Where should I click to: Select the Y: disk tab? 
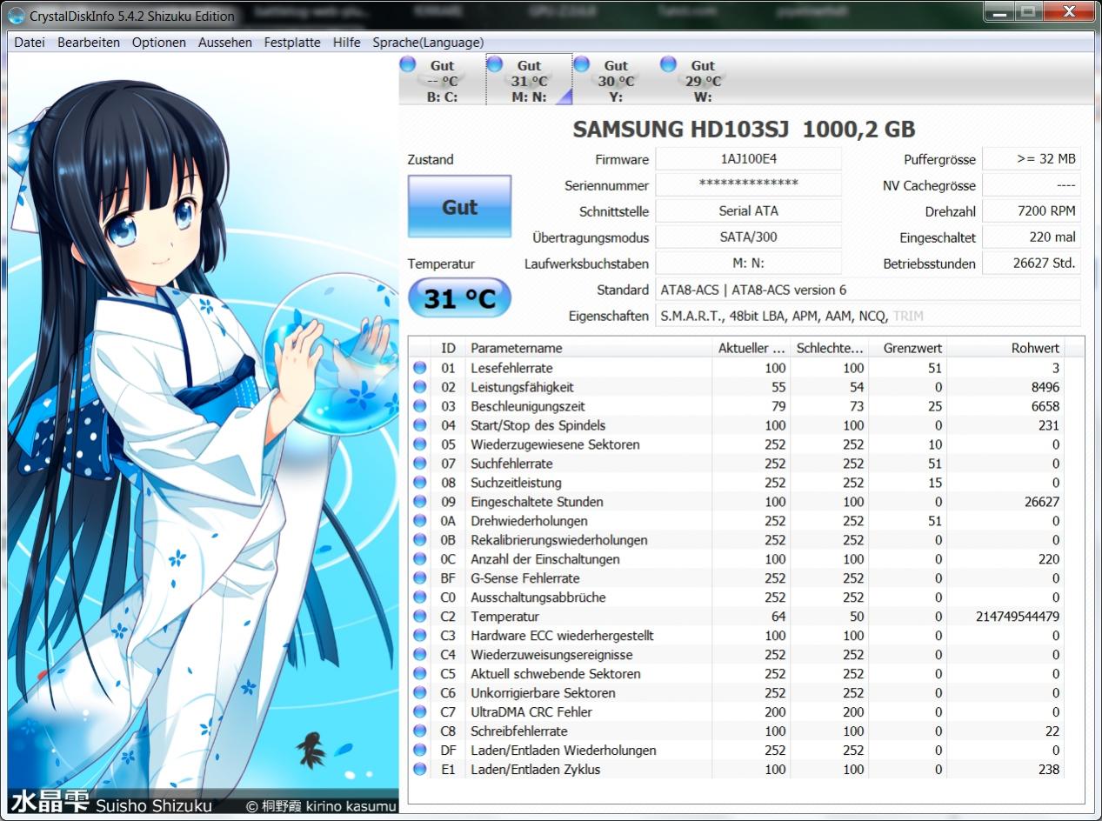[x=616, y=80]
